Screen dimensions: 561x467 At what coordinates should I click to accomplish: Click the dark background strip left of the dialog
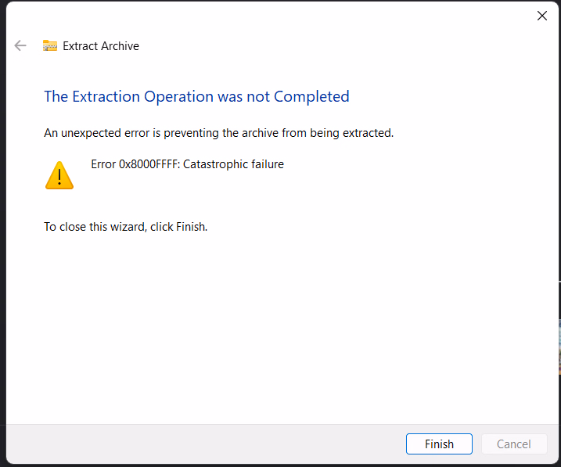pyautogui.click(x=2, y=235)
